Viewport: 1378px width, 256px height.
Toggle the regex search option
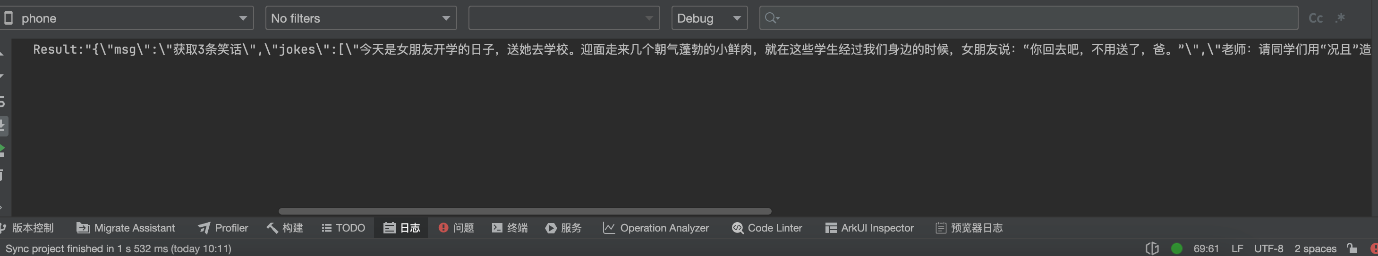click(x=1340, y=18)
